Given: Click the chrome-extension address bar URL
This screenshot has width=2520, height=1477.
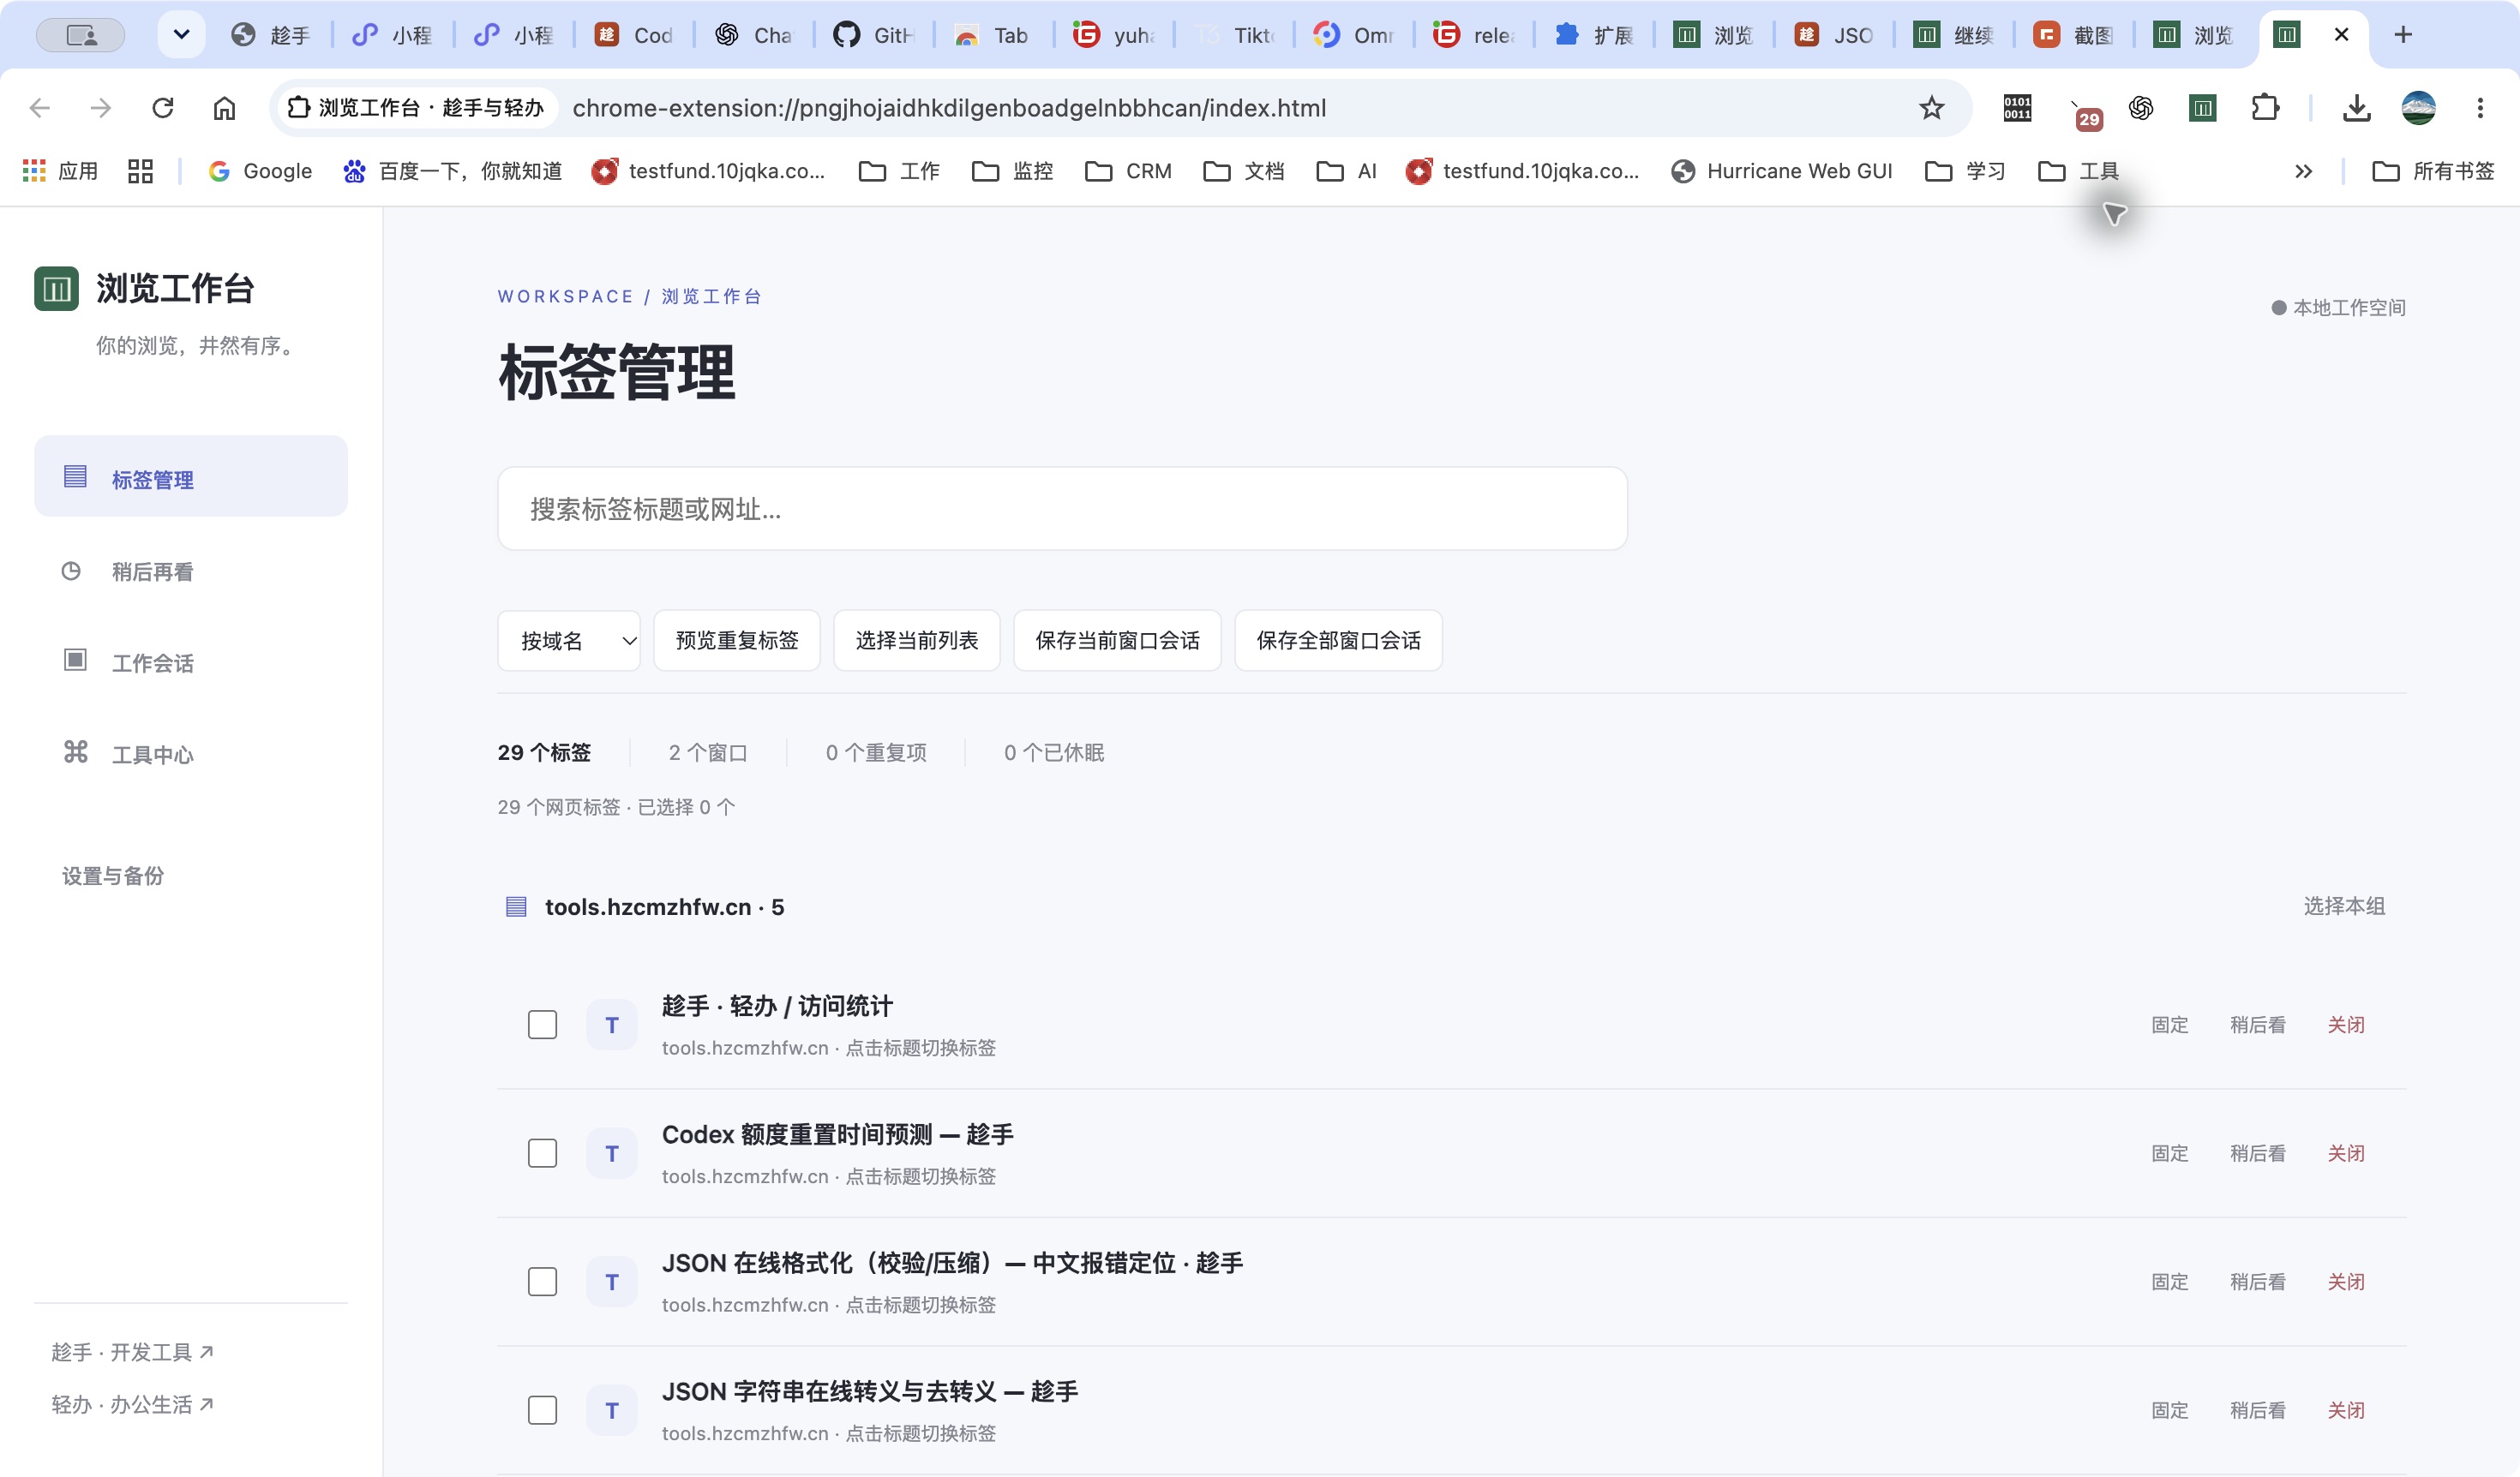Looking at the screenshot, I should coord(949,108).
